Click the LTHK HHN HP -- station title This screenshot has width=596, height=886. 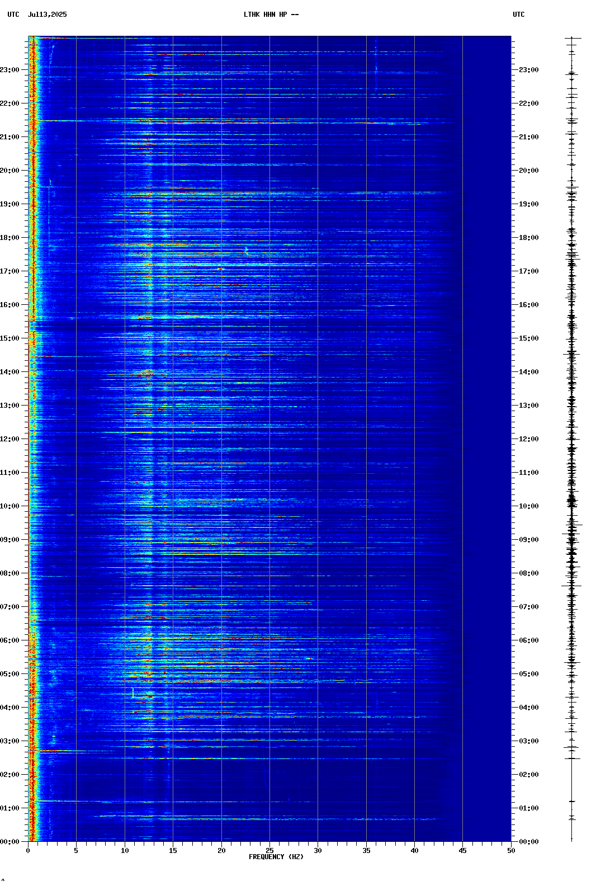[271, 15]
